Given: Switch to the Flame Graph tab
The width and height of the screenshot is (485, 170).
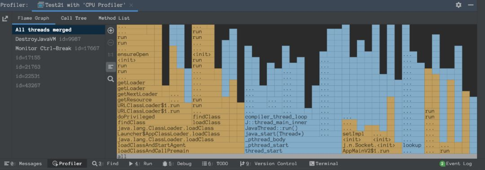Looking at the screenshot, I should click(x=33, y=18).
